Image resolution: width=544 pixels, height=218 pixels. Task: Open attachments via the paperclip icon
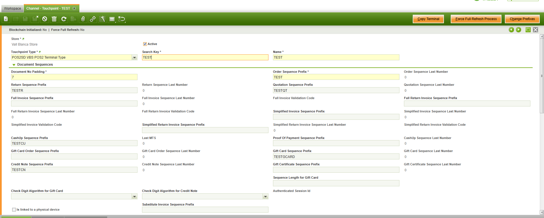click(83, 19)
